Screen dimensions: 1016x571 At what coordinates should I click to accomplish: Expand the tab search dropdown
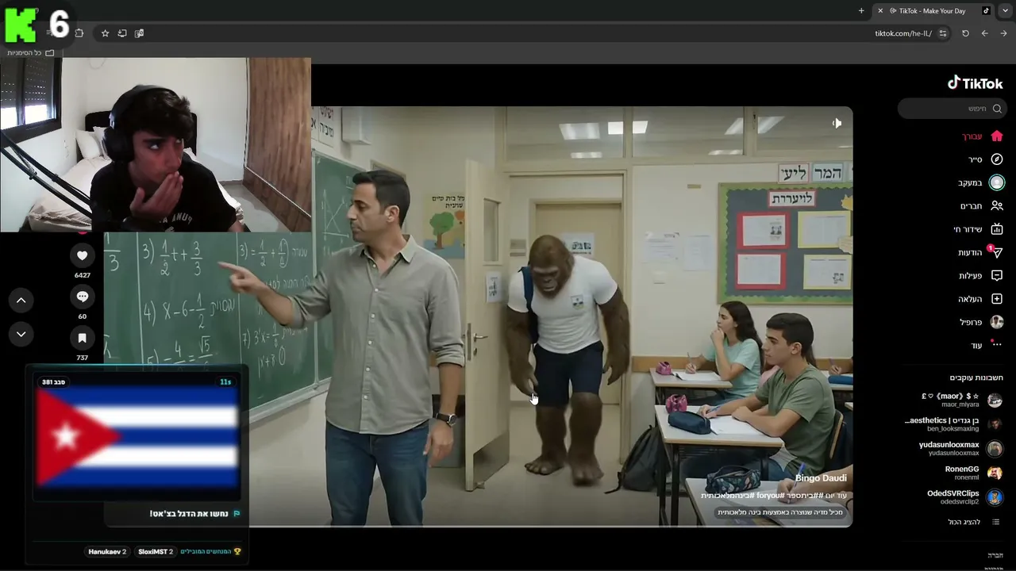[1005, 11]
